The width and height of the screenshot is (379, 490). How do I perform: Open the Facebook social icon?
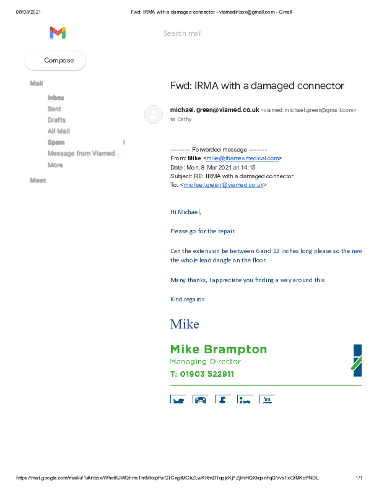click(x=222, y=400)
